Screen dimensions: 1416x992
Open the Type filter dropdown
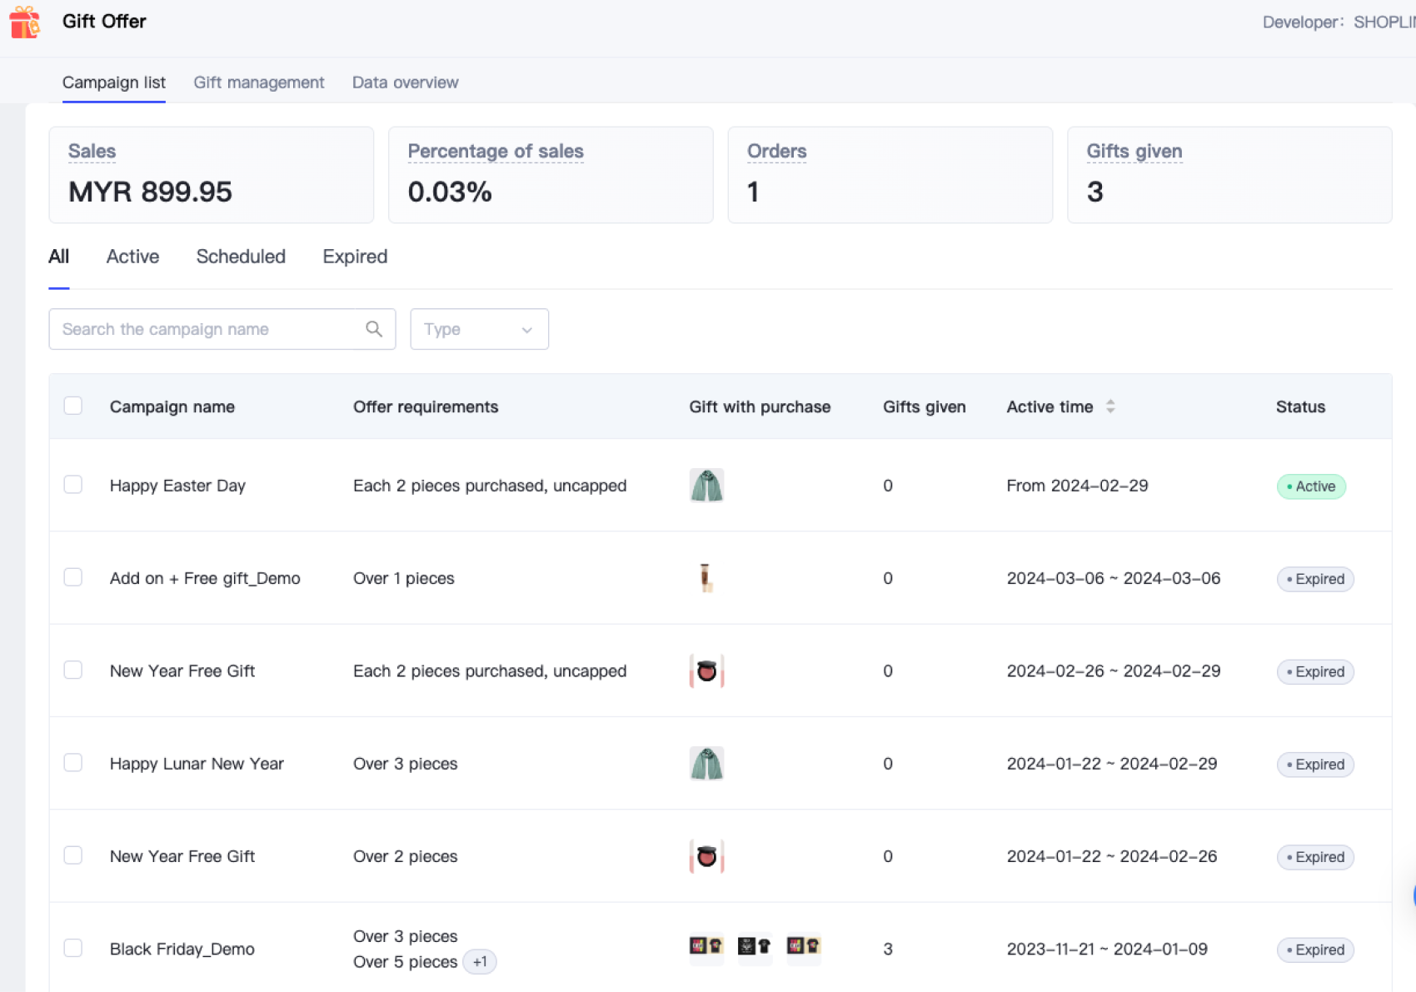tap(479, 329)
